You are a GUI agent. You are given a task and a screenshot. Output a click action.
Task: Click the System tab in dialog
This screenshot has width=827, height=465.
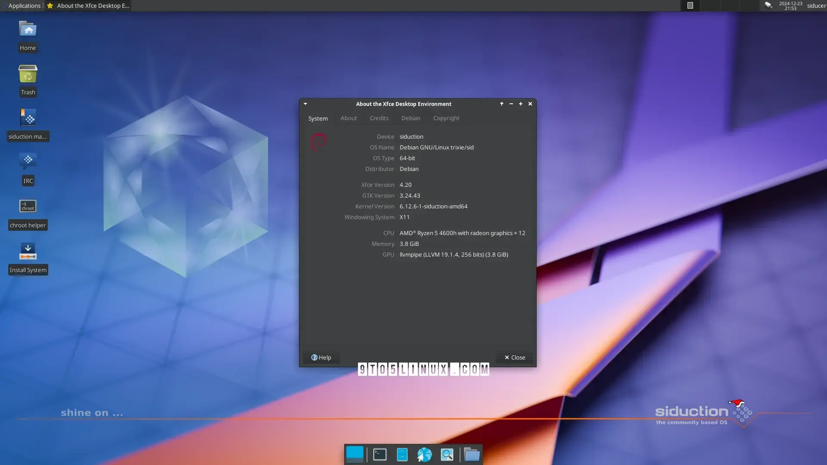tap(318, 118)
